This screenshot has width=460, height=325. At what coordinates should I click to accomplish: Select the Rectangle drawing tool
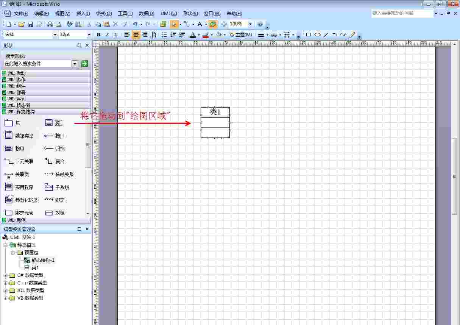[309, 35]
